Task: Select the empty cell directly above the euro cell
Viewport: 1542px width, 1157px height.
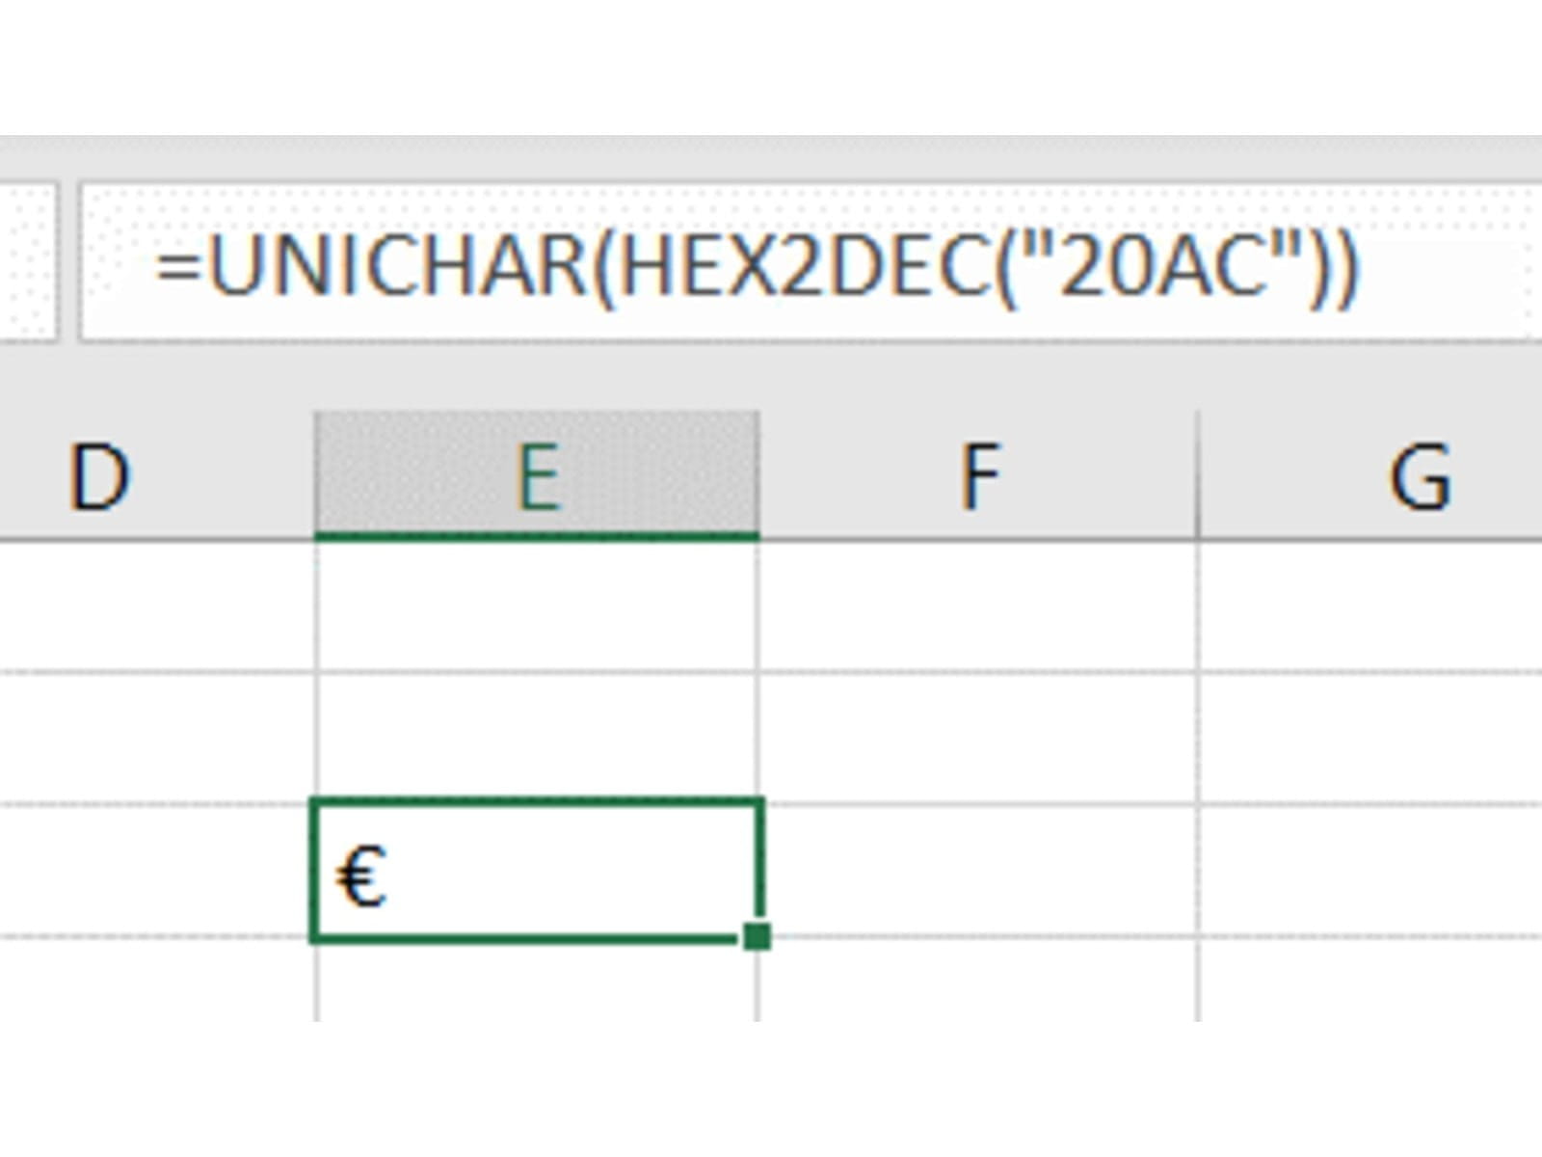Action: (x=537, y=738)
